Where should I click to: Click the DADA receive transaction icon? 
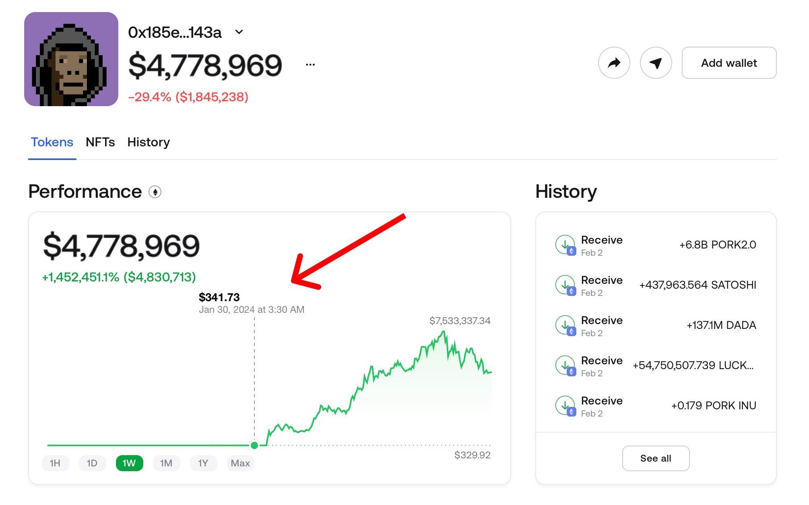[565, 325]
